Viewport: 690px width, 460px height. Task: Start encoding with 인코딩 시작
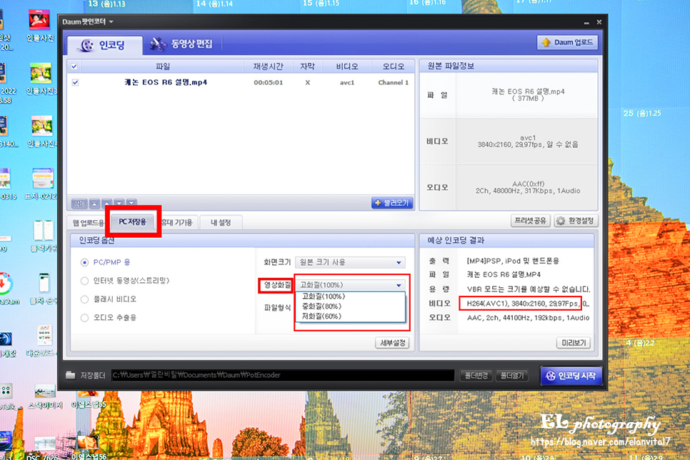571,376
